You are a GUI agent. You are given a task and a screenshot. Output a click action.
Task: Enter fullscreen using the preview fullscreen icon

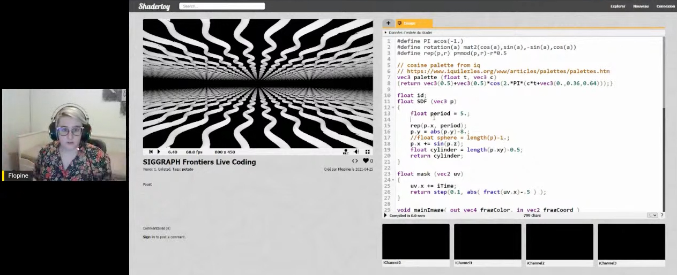point(368,152)
